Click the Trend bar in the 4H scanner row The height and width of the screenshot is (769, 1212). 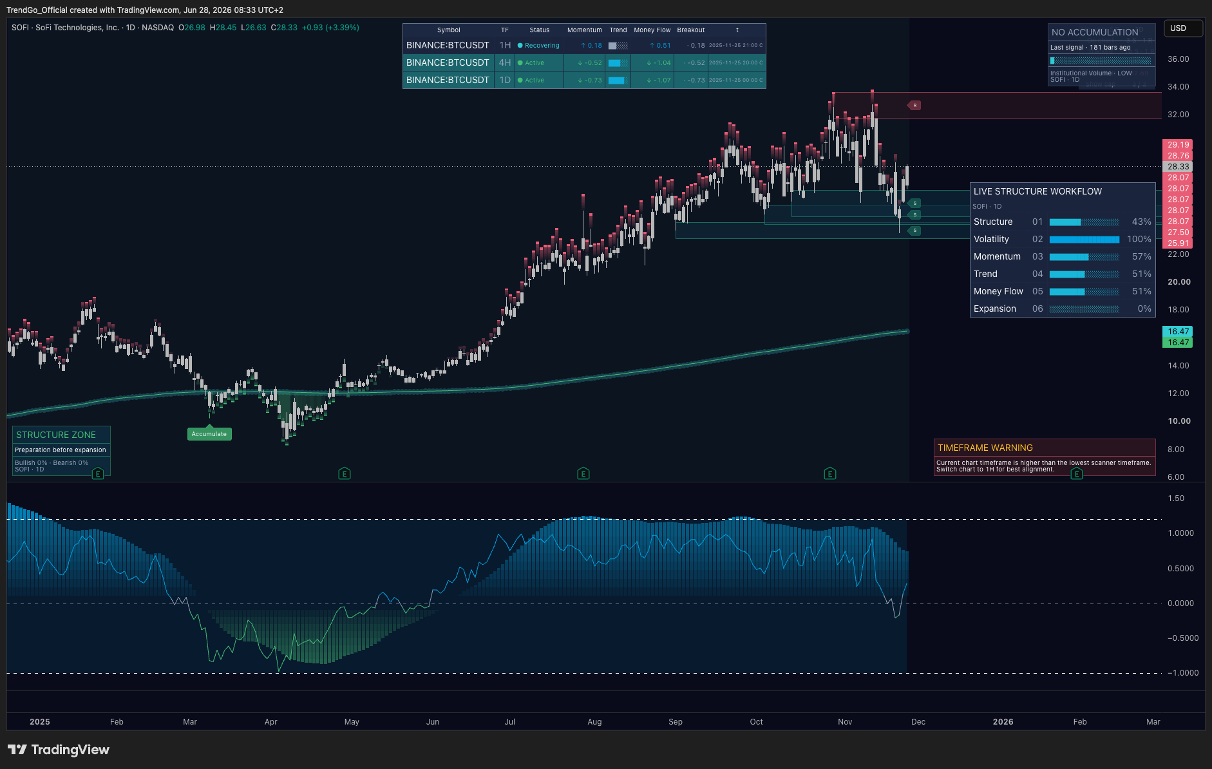click(x=618, y=63)
